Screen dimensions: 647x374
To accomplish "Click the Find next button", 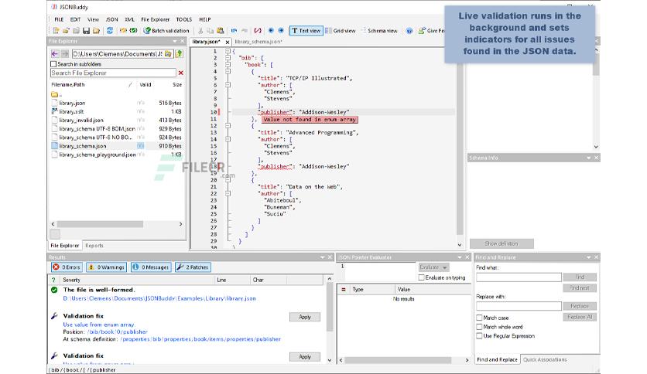I will 580,288.
